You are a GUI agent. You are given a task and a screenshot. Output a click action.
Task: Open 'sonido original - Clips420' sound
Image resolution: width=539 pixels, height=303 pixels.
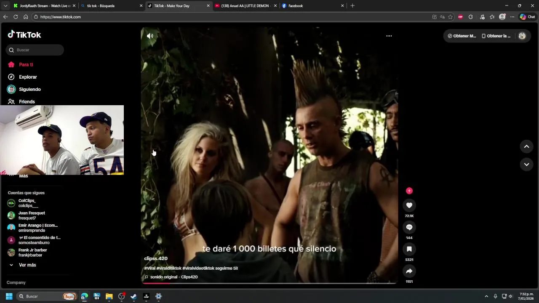coord(174,277)
